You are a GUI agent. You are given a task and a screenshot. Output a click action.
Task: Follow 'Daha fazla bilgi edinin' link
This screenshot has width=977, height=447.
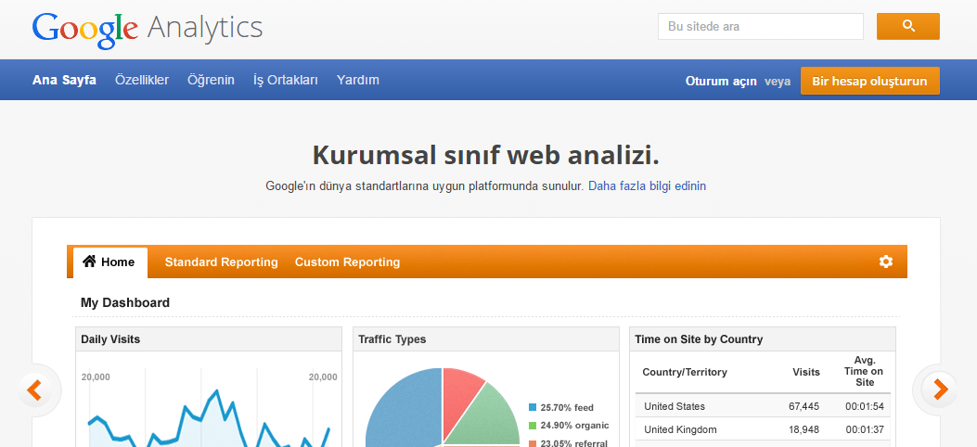click(x=647, y=185)
